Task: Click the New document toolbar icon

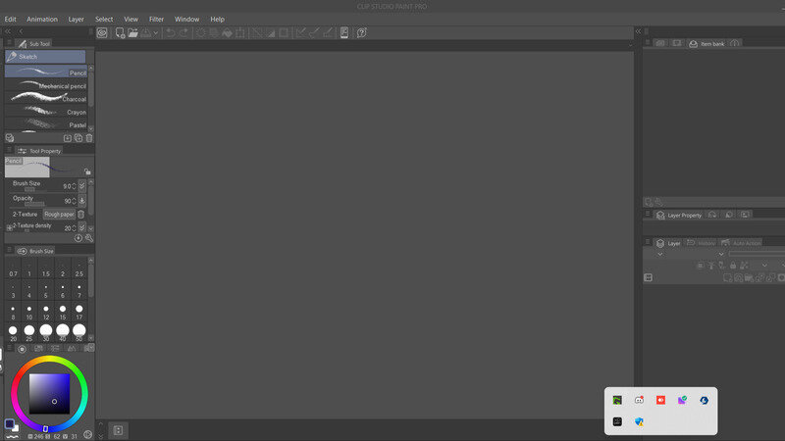Action: click(120, 32)
